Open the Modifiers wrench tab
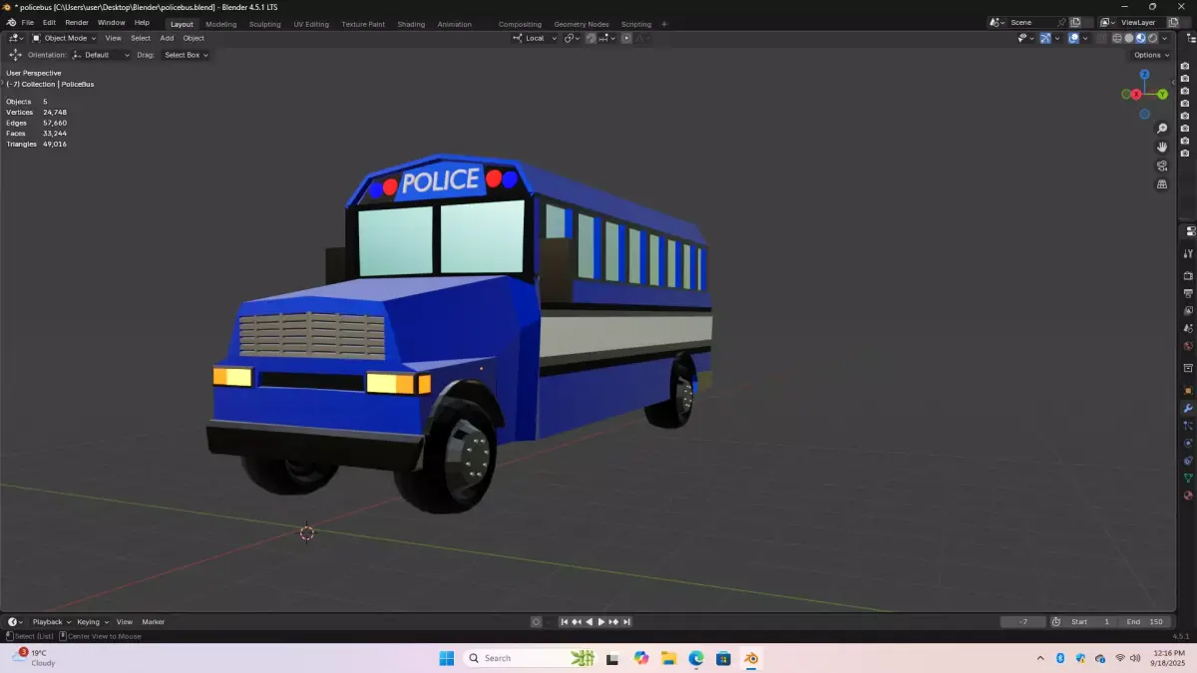 tap(1188, 408)
